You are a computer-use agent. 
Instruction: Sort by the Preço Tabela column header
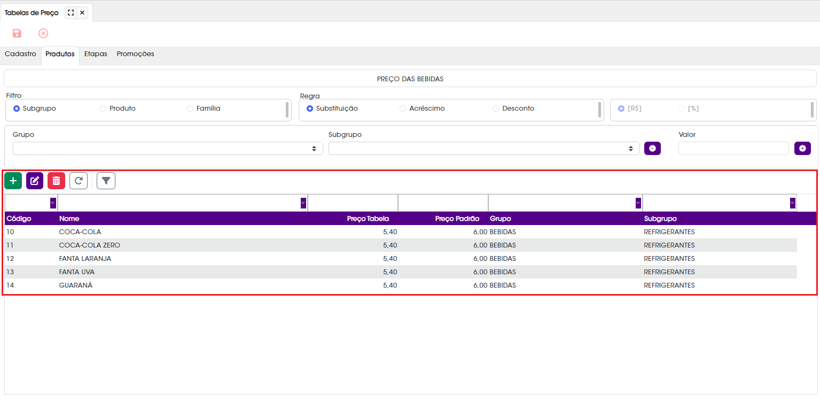point(368,219)
